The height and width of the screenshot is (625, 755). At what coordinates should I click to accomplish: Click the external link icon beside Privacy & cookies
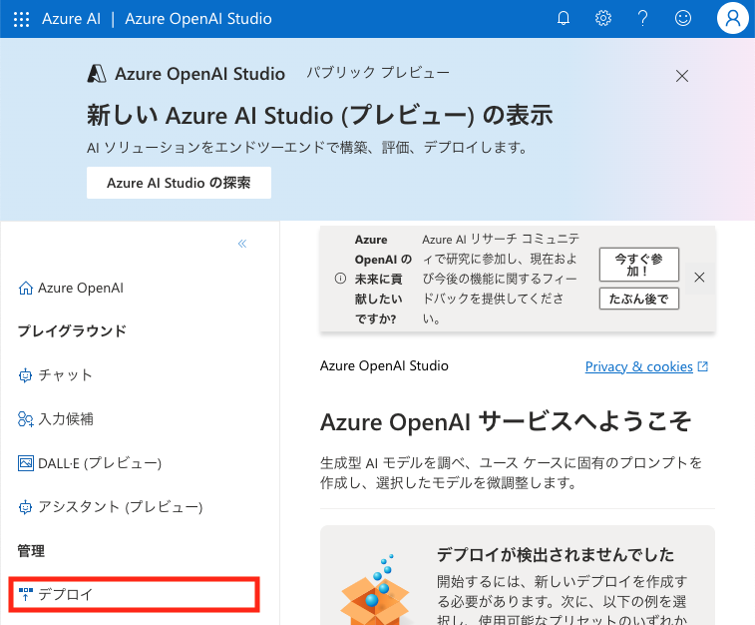(x=703, y=366)
